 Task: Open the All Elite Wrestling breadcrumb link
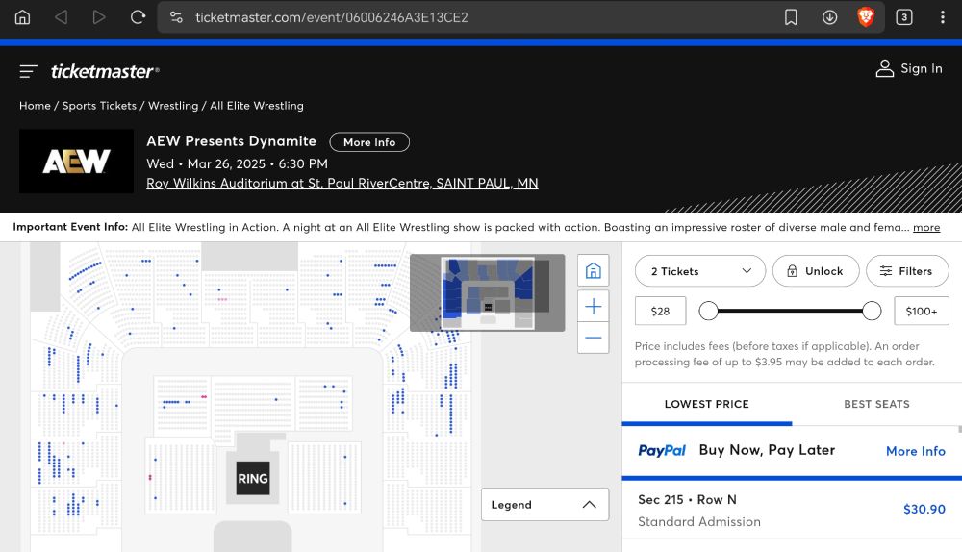[257, 106]
